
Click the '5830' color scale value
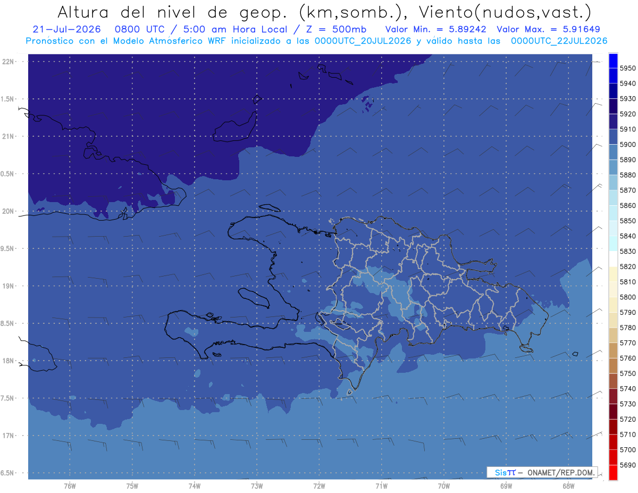627,251
